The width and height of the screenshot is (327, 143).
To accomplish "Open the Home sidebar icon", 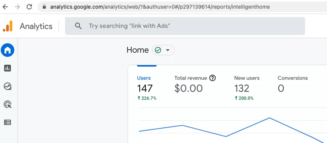I will coord(8,50).
